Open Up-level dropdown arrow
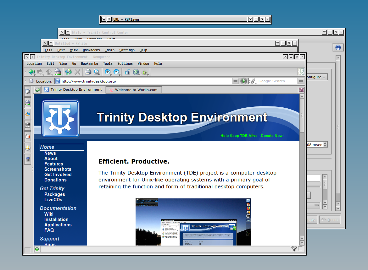The width and height of the screenshot is (368, 270). pos(52,75)
